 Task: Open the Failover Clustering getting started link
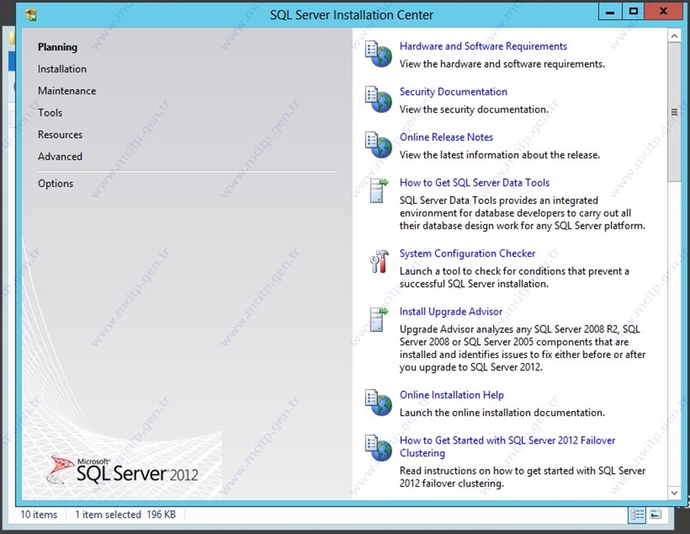click(508, 446)
